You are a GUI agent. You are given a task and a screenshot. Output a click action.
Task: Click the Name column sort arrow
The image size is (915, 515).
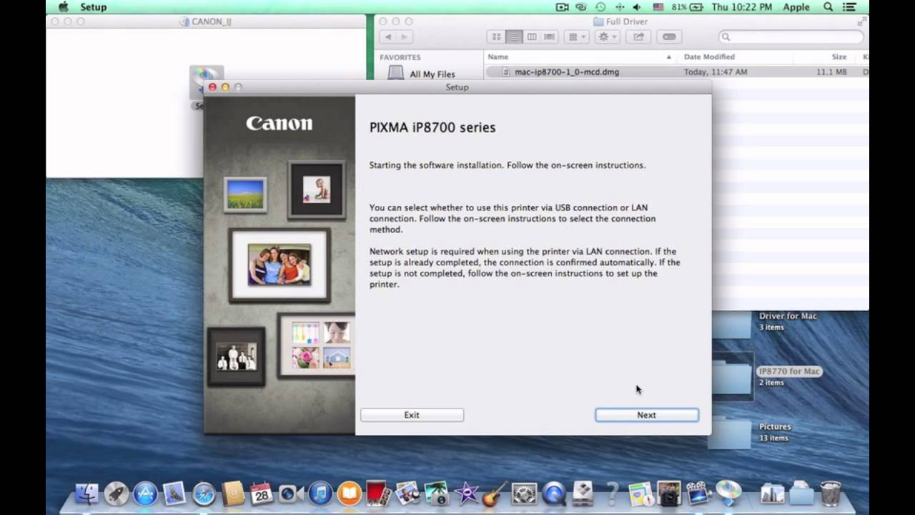[x=669, y=57]
